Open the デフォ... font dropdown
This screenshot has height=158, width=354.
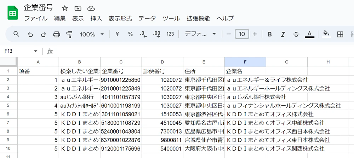pyautogui.click(x=200, y=34)
